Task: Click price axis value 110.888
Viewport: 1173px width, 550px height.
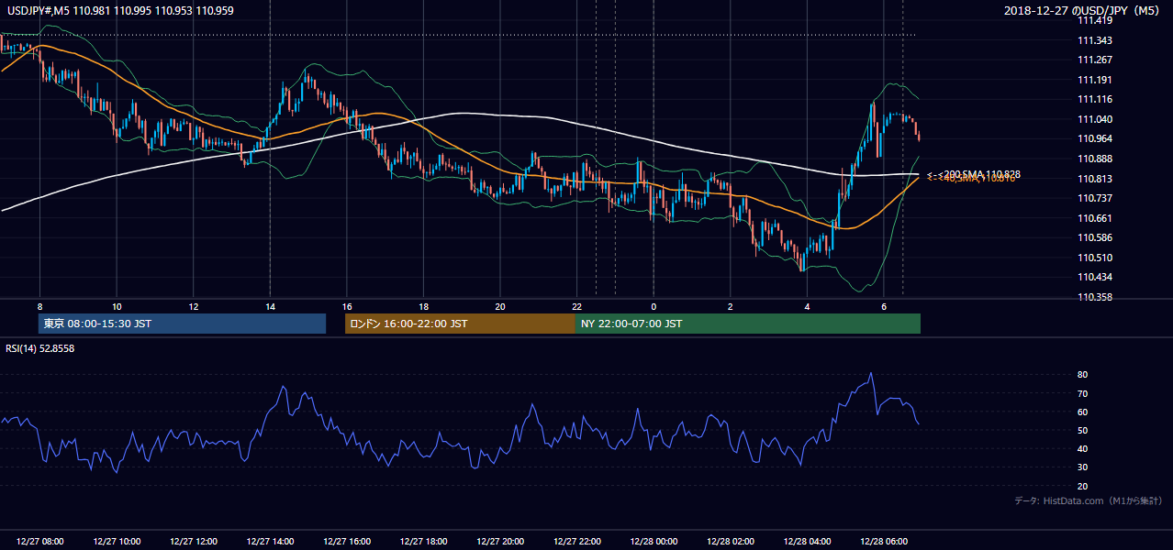Action: [1095, 159]
